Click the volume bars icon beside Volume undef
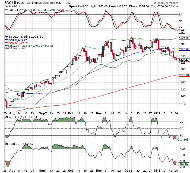This screenshot has height=173, width=190. coord(6,48)
